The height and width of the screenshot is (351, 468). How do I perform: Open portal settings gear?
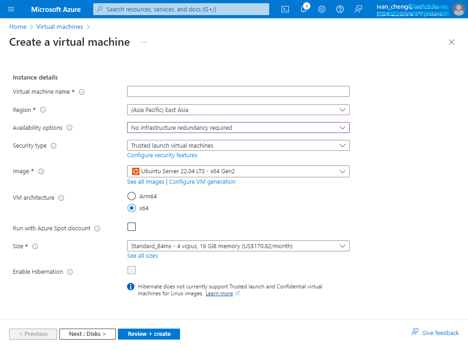click(321, 9)
